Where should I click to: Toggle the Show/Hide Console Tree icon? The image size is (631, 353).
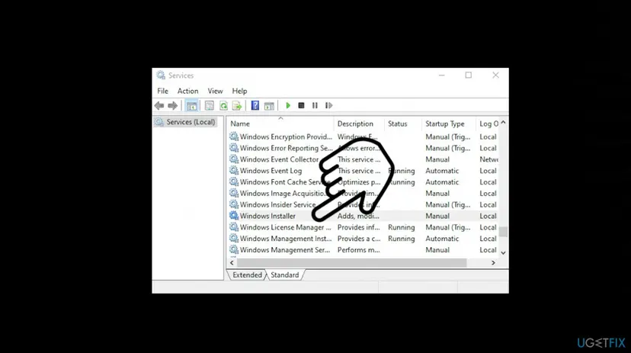(191, 105)
